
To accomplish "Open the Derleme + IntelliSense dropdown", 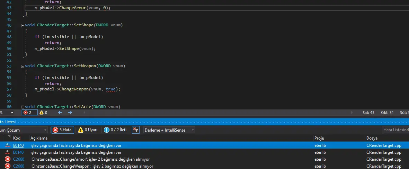I will click(x=169, y=130).
